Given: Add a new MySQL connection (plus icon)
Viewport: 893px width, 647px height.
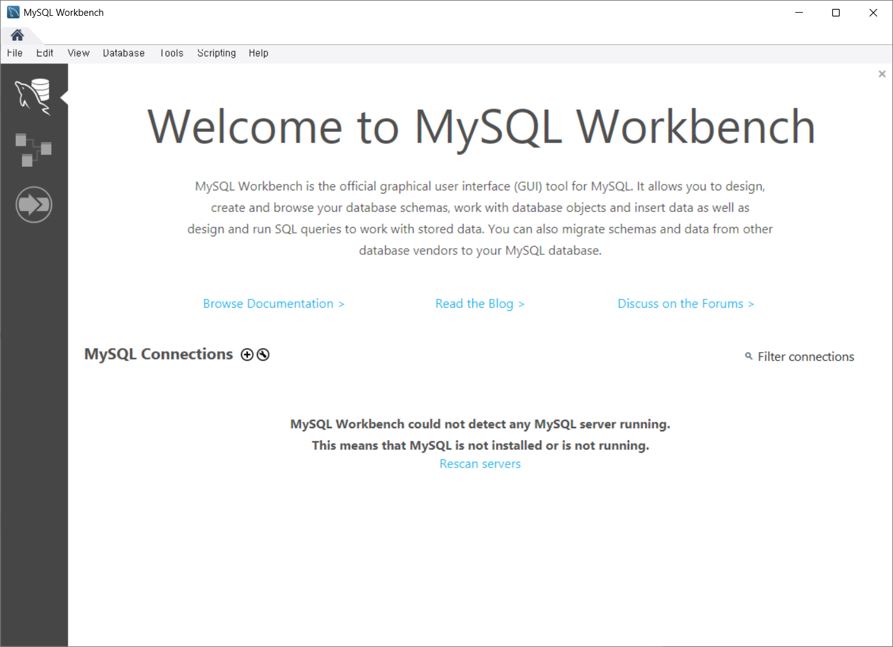Looking at the screenshot, I should [247, 355].
